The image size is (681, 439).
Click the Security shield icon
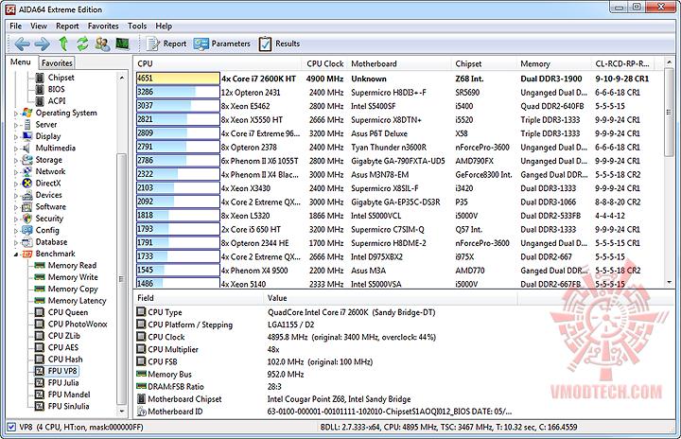[26, 219]
